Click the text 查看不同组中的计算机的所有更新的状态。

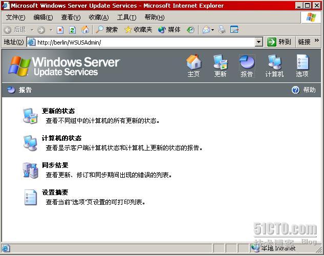click(103, 121)
